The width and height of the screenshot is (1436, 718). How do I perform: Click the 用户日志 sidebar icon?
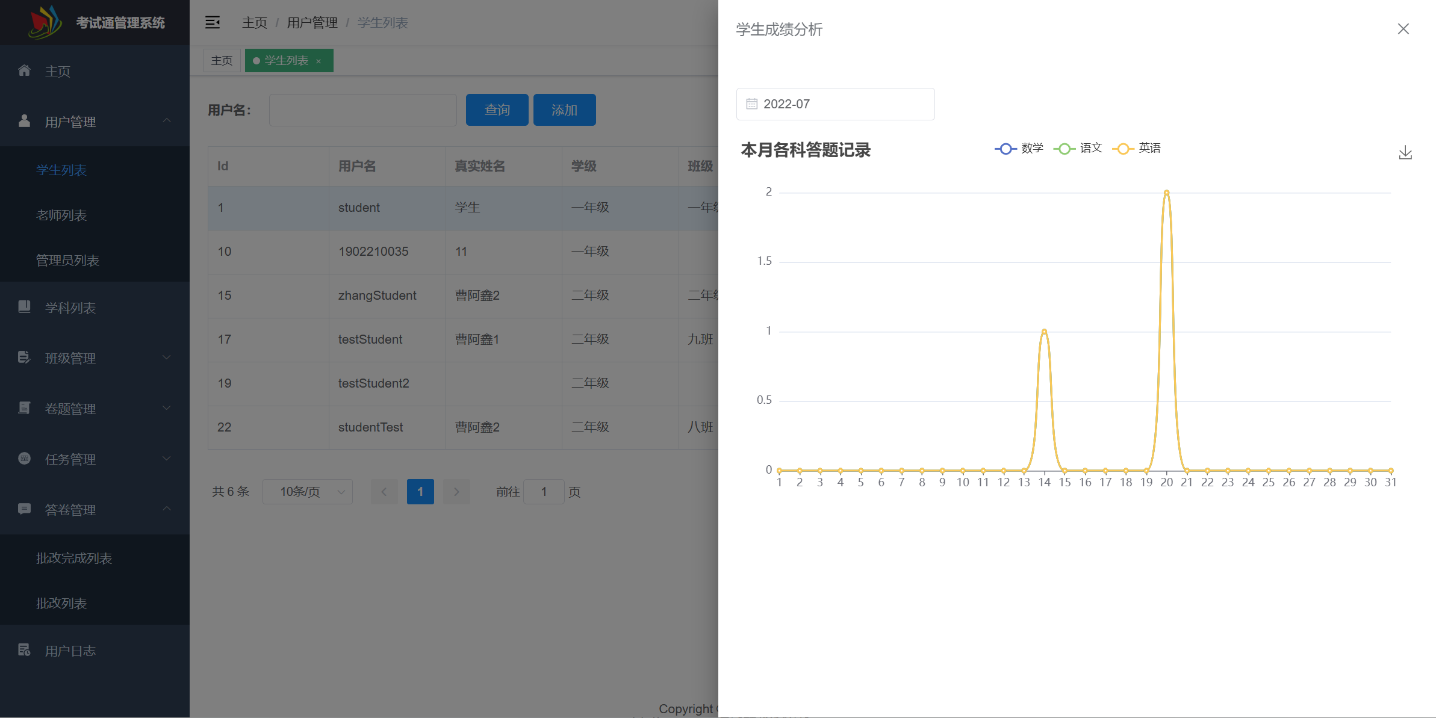point(25,650)
